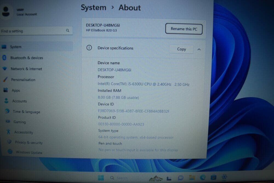Select the processor Intel Core i5-6300U text
The width and height of the screenshot is (274, 183).
[x=144, y=84]
